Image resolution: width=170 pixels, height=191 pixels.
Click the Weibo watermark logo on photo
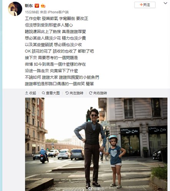coord(91,189)
